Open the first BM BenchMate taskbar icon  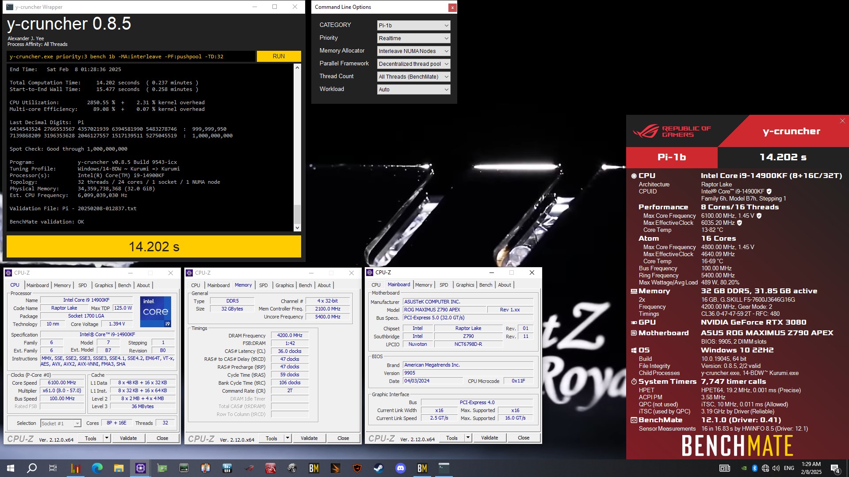click(314, 468)
